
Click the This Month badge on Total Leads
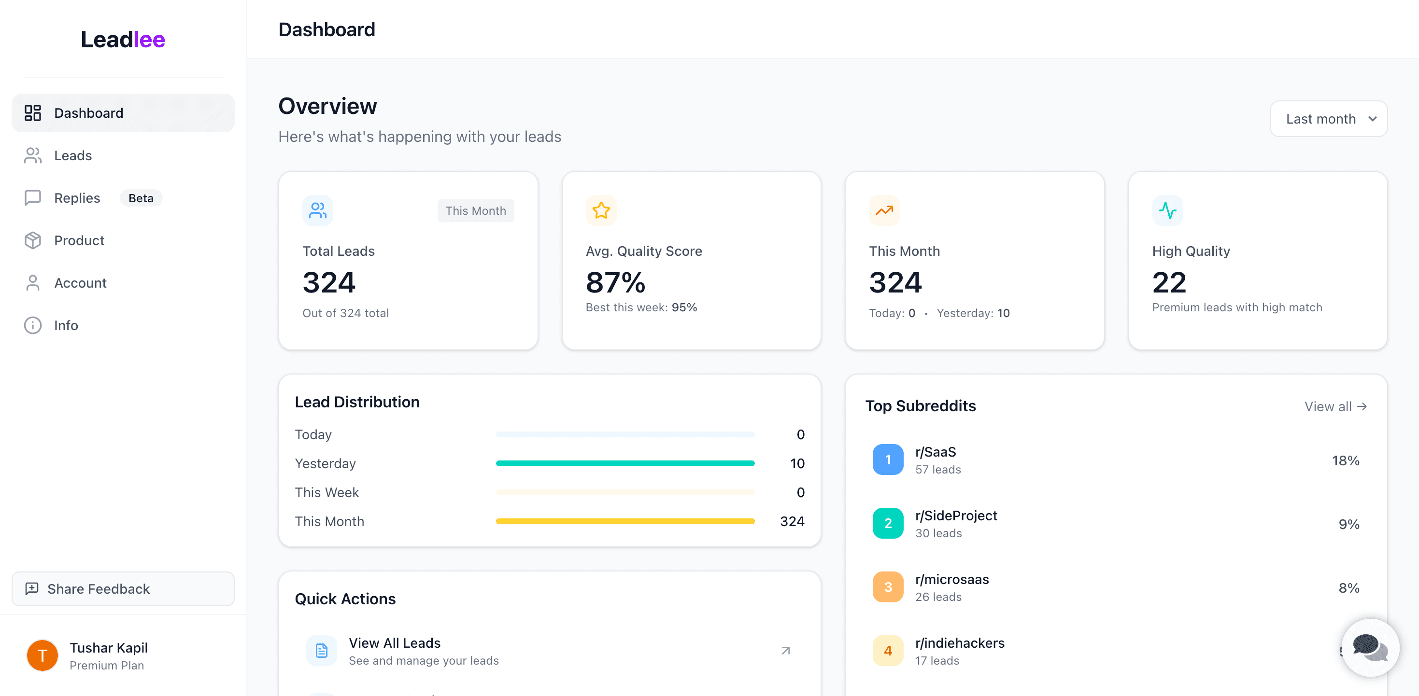tap(475, 210)
